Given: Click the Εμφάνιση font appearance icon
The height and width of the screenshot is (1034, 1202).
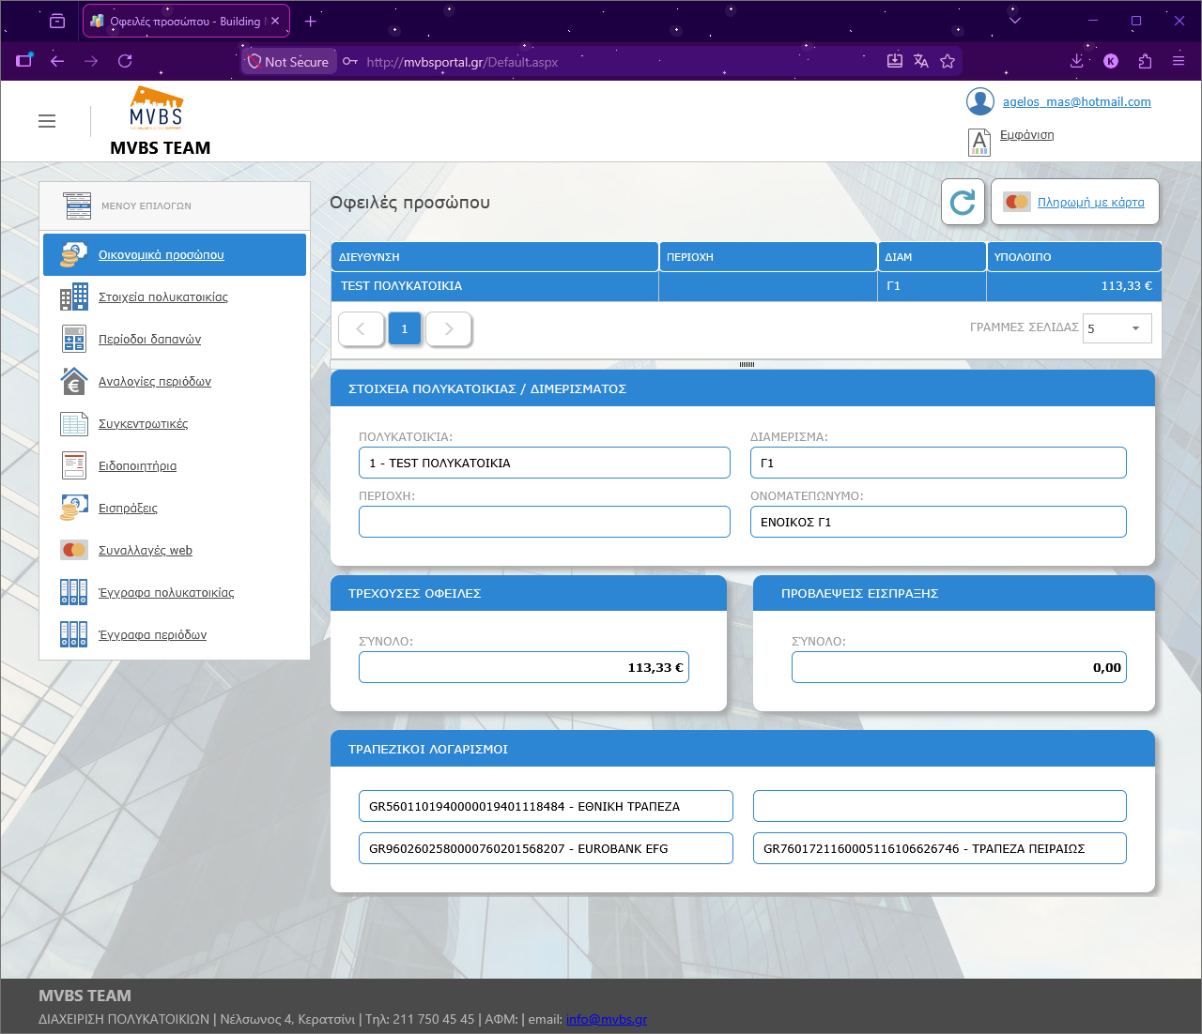Looking at the screenshot, I should coord(979,142).
